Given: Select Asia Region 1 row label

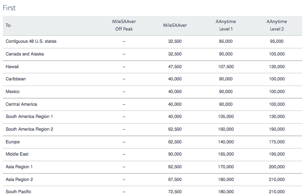Looking at the screenshot, I should pos(19,166).
